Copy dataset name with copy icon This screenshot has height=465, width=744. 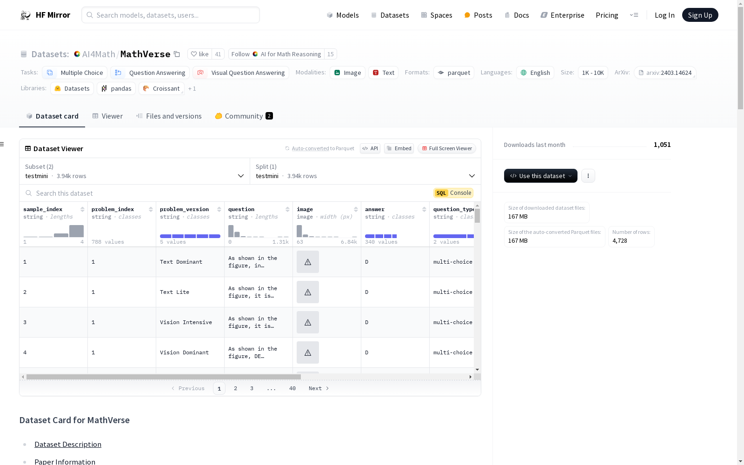(177, 54)
